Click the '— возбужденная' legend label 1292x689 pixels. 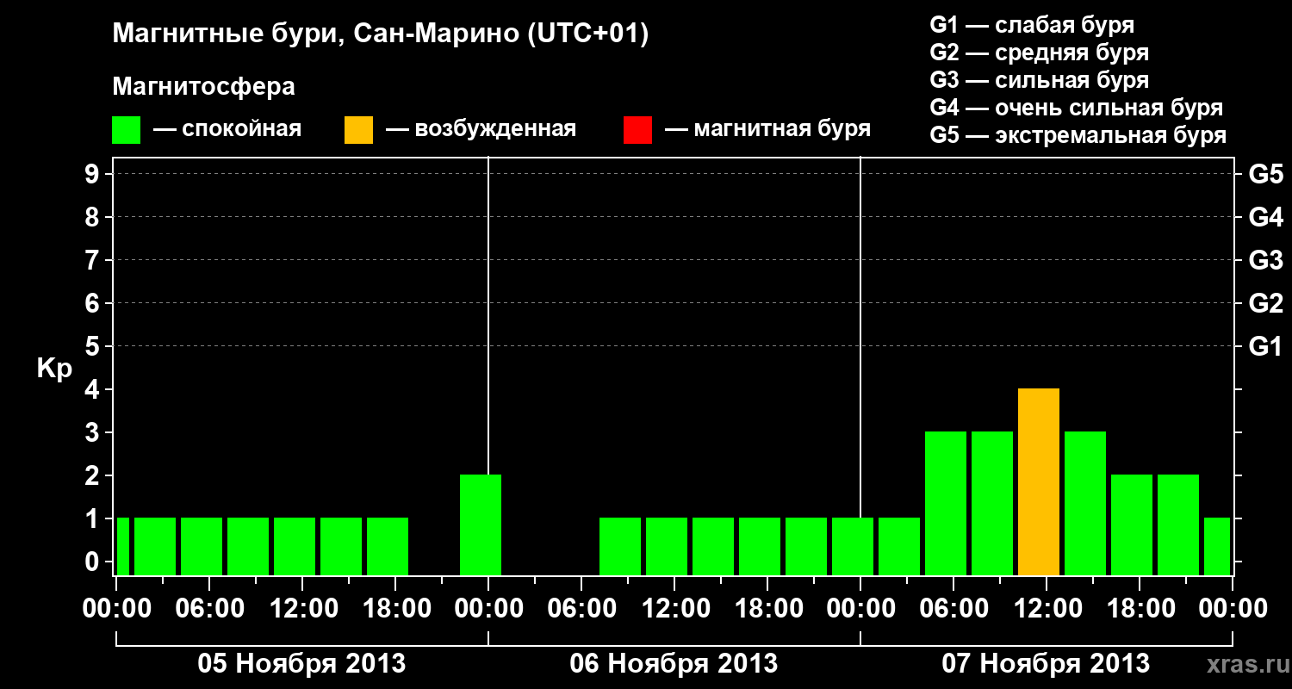coord(481,130)
